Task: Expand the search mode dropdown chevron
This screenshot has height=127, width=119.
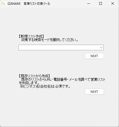Action: 101,48
